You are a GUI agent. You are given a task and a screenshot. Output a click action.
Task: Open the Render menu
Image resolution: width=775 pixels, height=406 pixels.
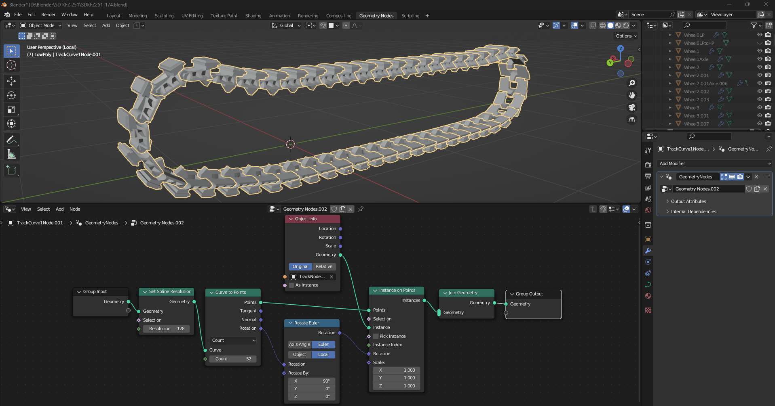48,14
